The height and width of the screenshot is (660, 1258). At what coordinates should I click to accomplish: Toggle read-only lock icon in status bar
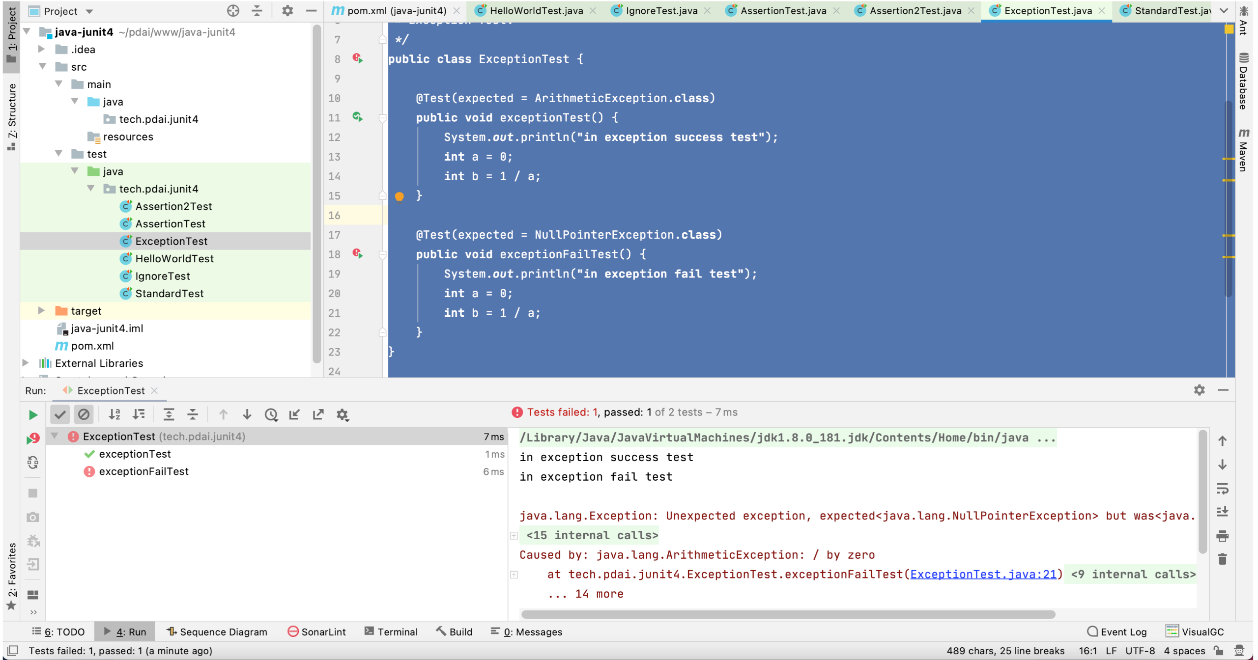click(1218, 651)
